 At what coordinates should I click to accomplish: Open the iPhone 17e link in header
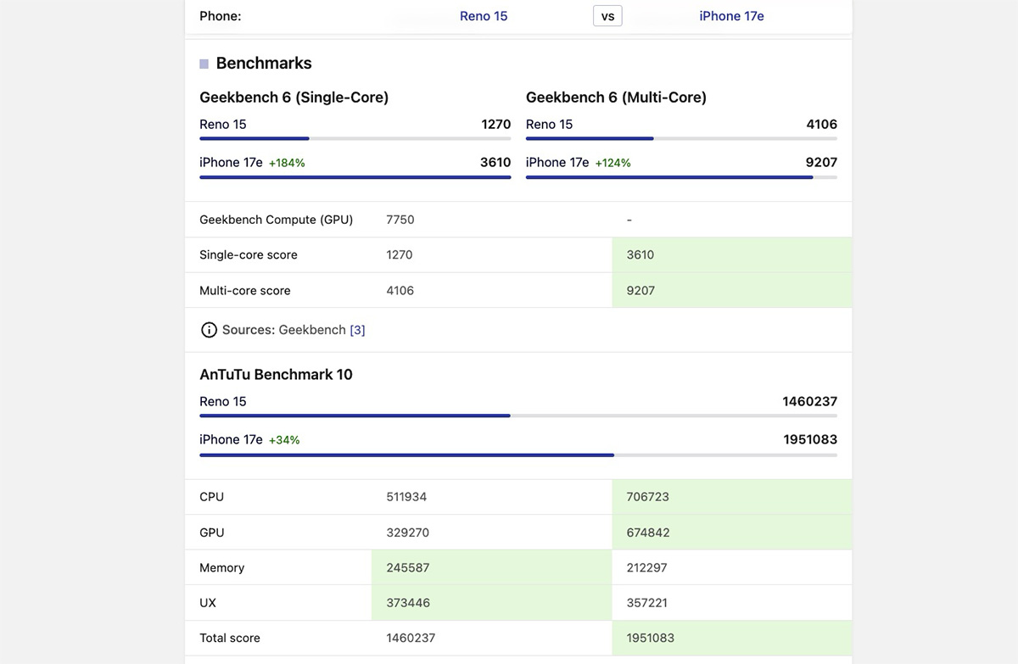click(731, 16)
